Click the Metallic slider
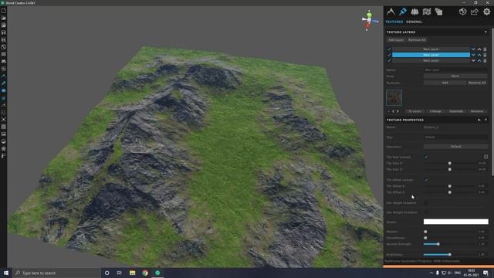Viewport: 494px width, 278px height. [449, 232]
